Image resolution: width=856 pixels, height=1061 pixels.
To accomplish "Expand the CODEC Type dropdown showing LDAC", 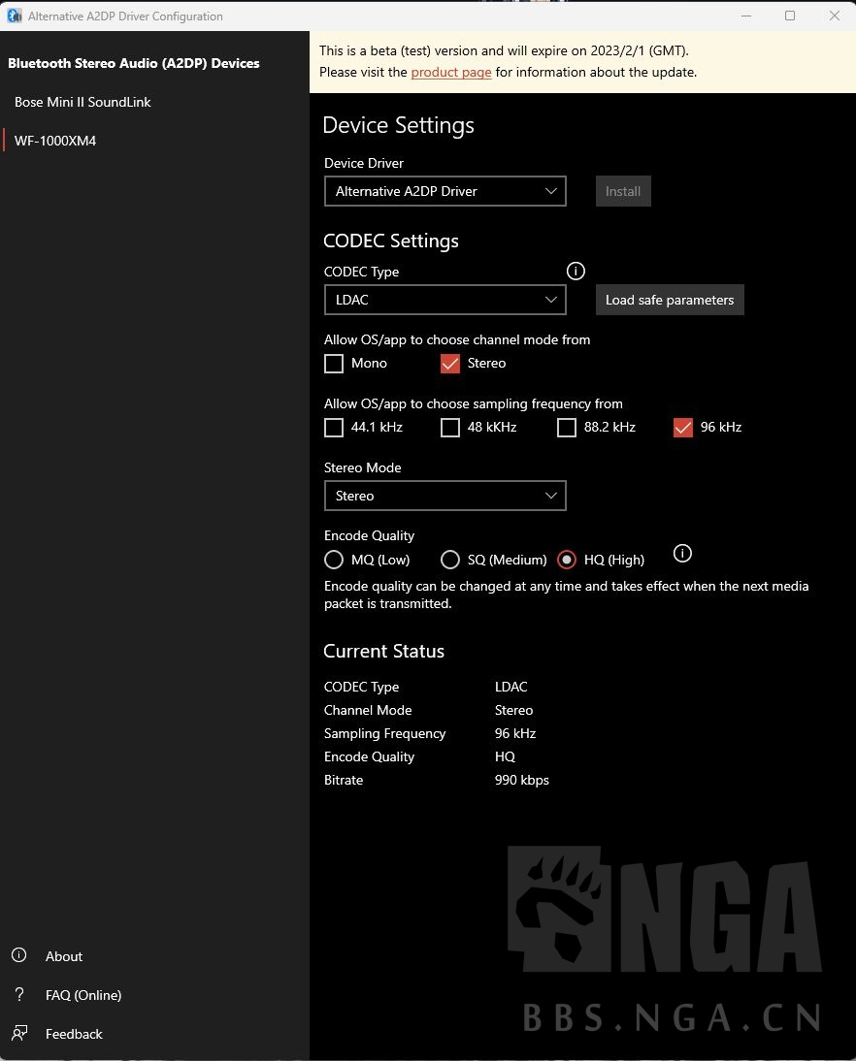I will [x=444, y=300].
